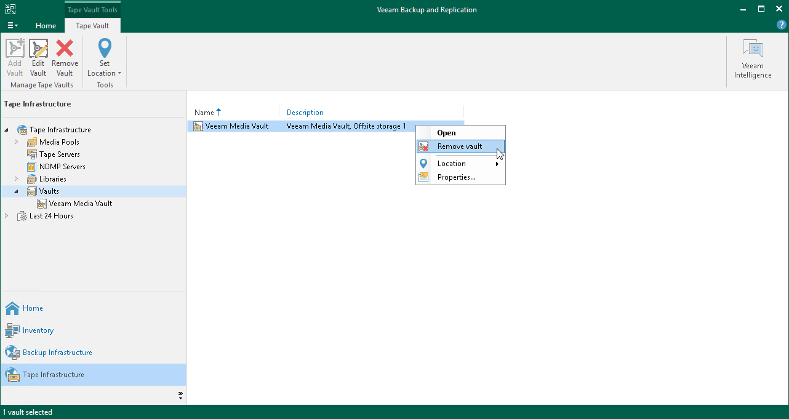Click the Tape Servers icon in tree

pyautogui.click(x=32, y=154)
